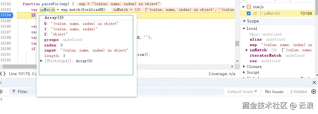The image size is (318, 114).
Task: Click the 'groups: undefined' entry
Action: (x=63, y=40)
